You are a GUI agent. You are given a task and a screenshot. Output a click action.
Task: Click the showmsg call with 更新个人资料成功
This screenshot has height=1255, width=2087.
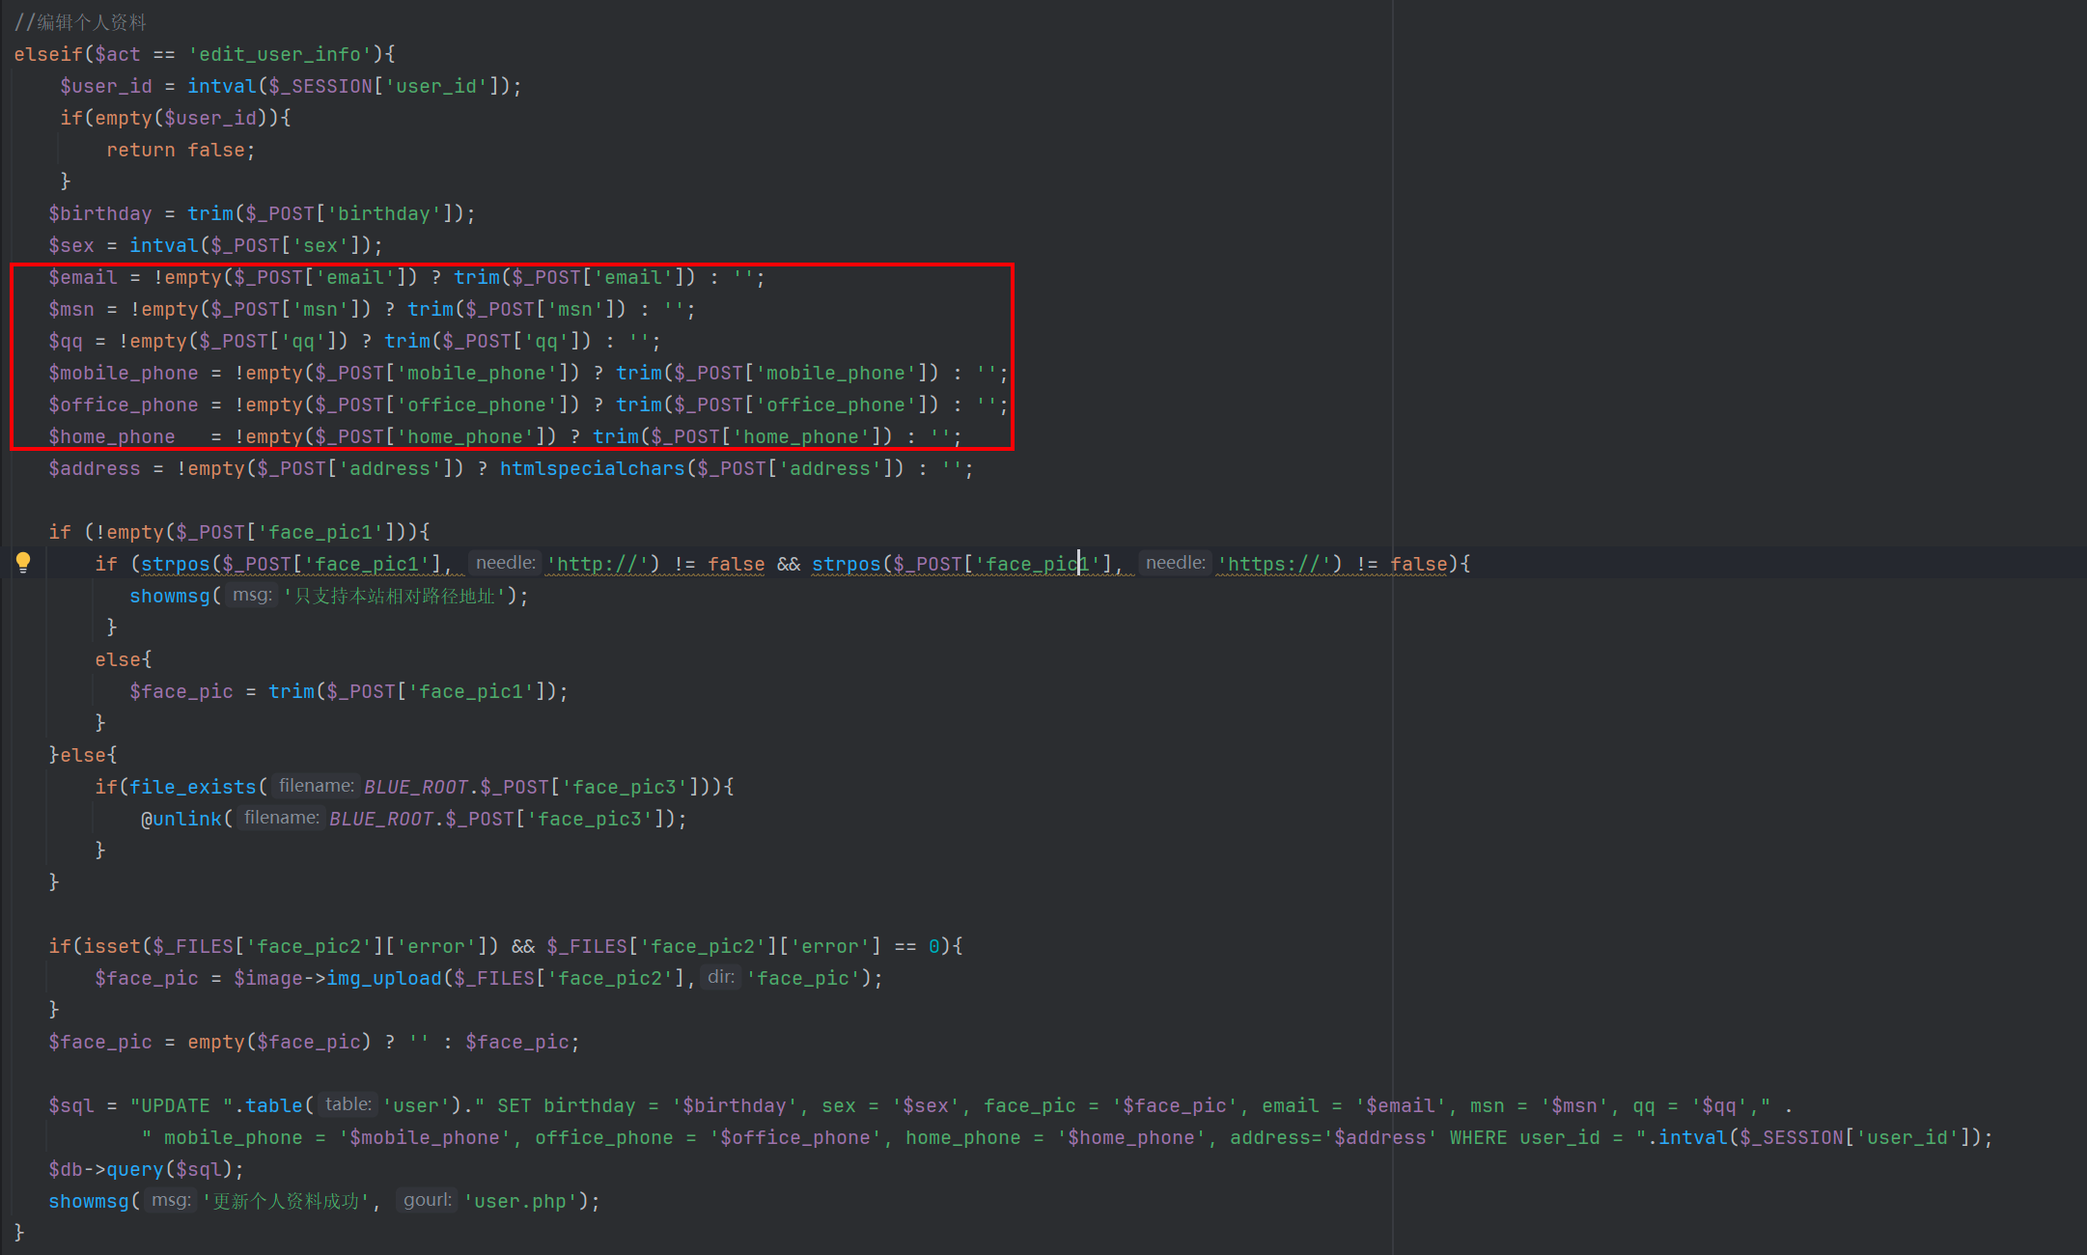[324, 1201]
